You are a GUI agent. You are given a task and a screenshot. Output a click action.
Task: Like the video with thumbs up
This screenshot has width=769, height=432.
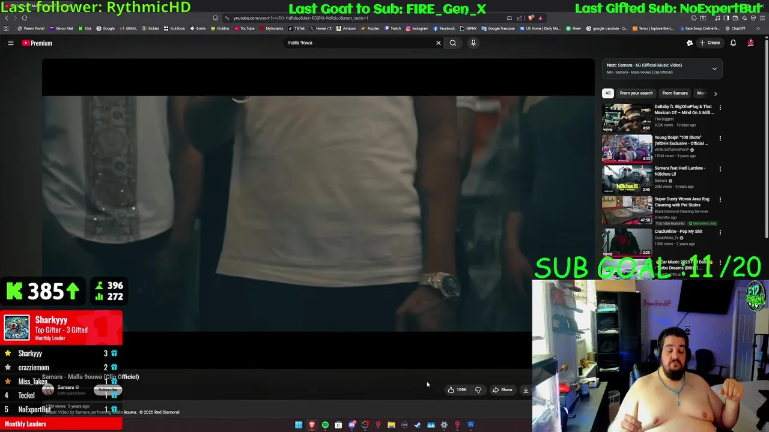pos(457,390)
